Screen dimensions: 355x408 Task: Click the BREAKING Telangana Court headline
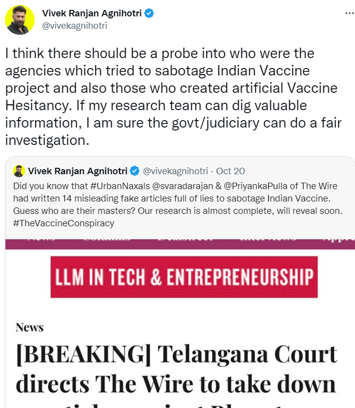tap(176, 370)
